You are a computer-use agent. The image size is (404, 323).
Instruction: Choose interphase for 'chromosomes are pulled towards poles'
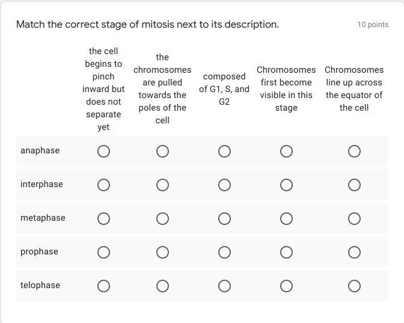coord(162,185)
